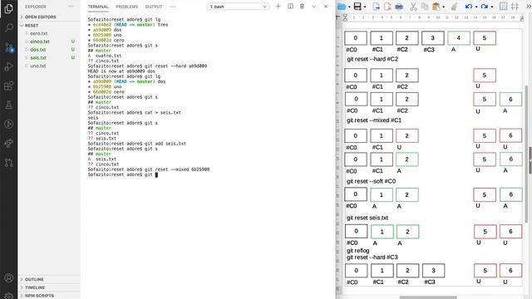Split the terminal panel
The width and height of the screenshot is (532, 299).
[x=290, y=6]
